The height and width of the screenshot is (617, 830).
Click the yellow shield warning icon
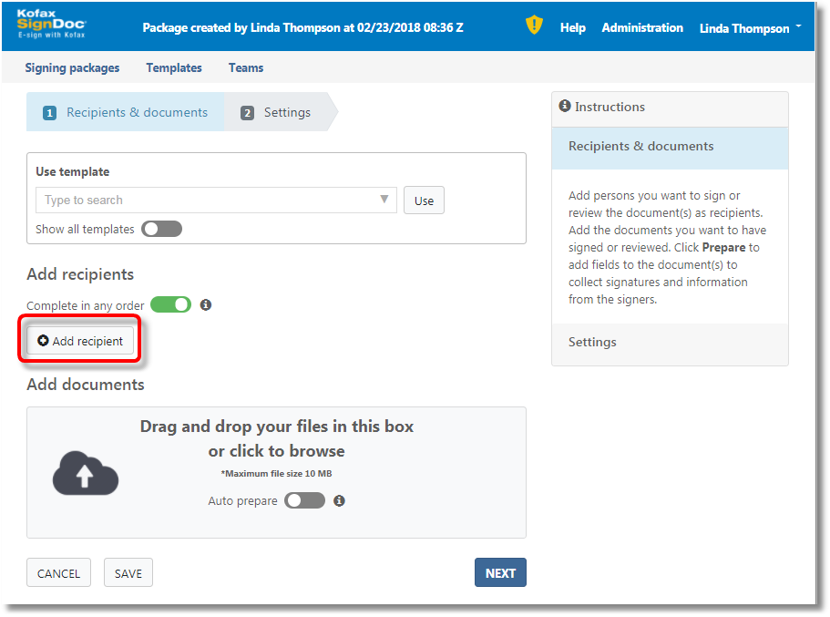535,26
